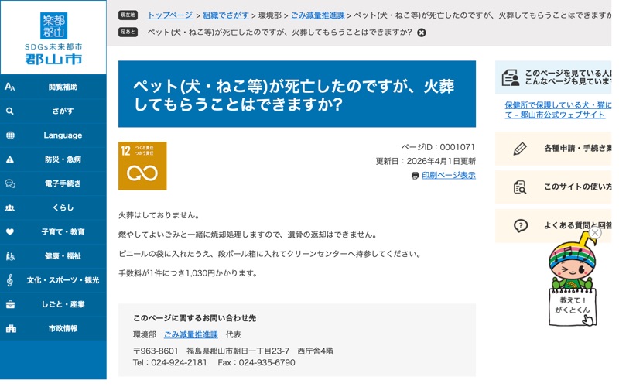Open the Language menu item

tap(53, 135)
